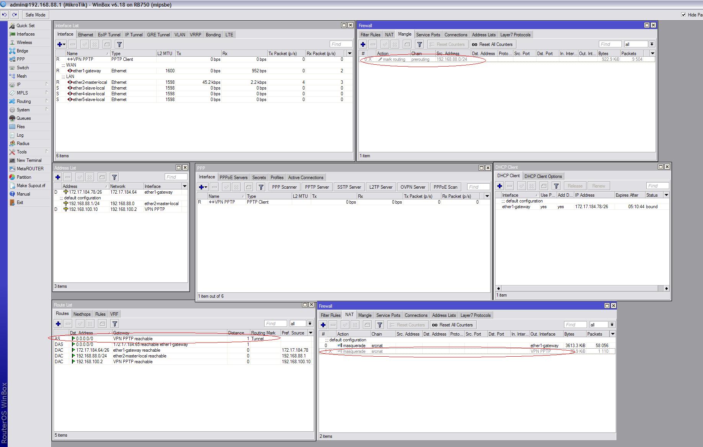Click the PPTP Server button
Viewport: 703px width, 447px height.
[317, 187]
